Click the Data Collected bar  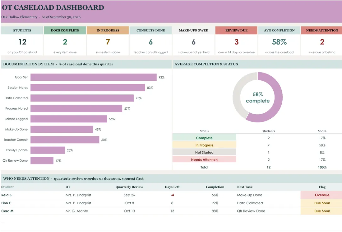click(82, 98)
